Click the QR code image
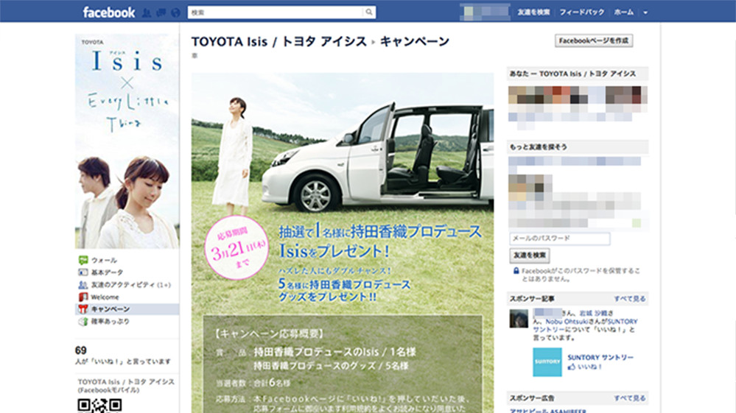 pyautogui.click(x=99, y=406)
